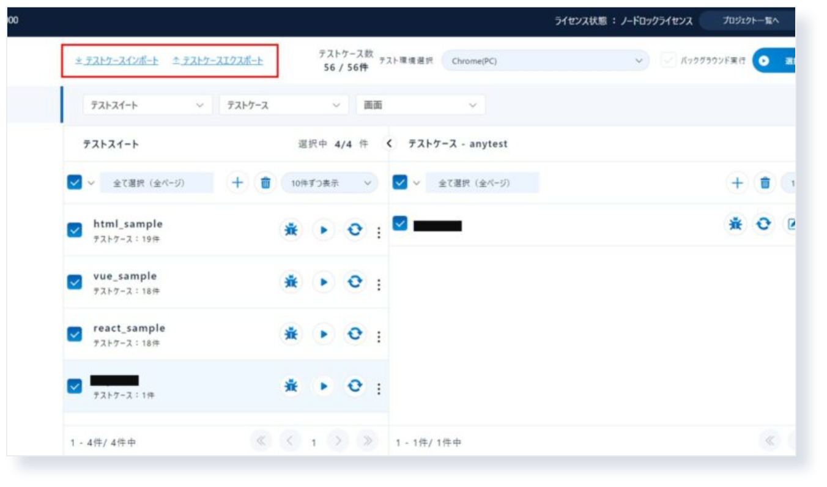Viewport: 827px width, 487px height.
Task: Debug the html_sample test suite
Action: click(291, 229)
